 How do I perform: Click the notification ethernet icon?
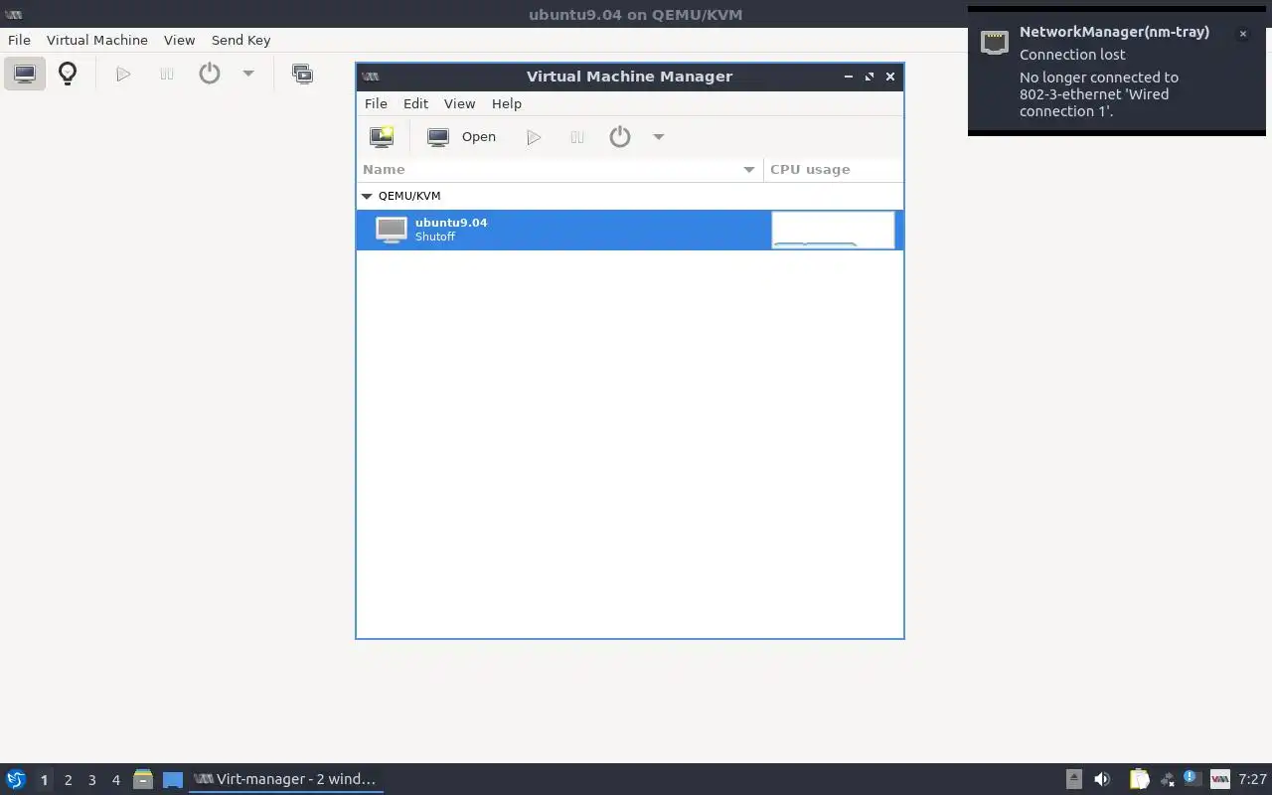[995, 41]
